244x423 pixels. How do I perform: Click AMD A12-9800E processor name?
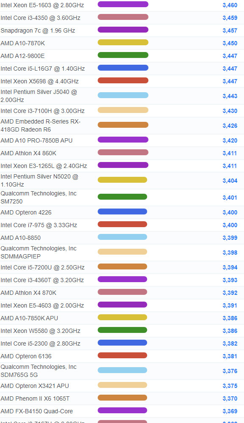click(23, 56)
